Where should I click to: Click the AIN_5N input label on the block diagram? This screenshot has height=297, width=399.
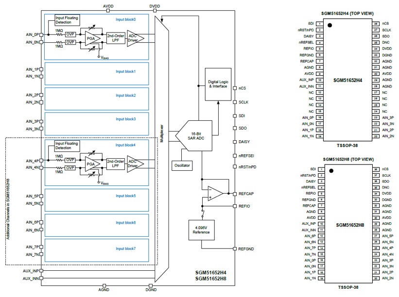[32, 203]
